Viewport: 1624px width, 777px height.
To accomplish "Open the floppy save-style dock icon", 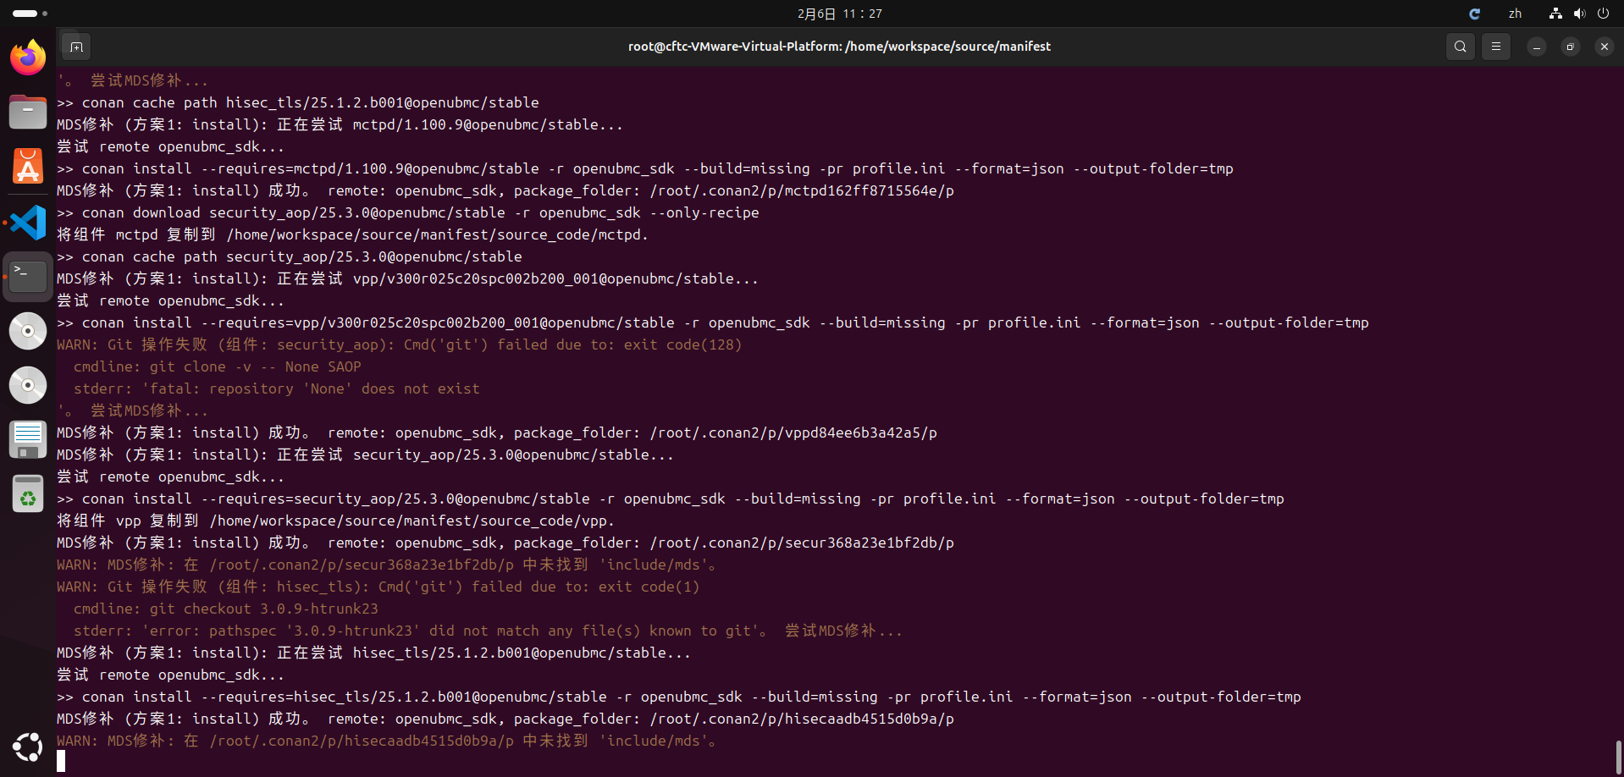I will point(28,440).
